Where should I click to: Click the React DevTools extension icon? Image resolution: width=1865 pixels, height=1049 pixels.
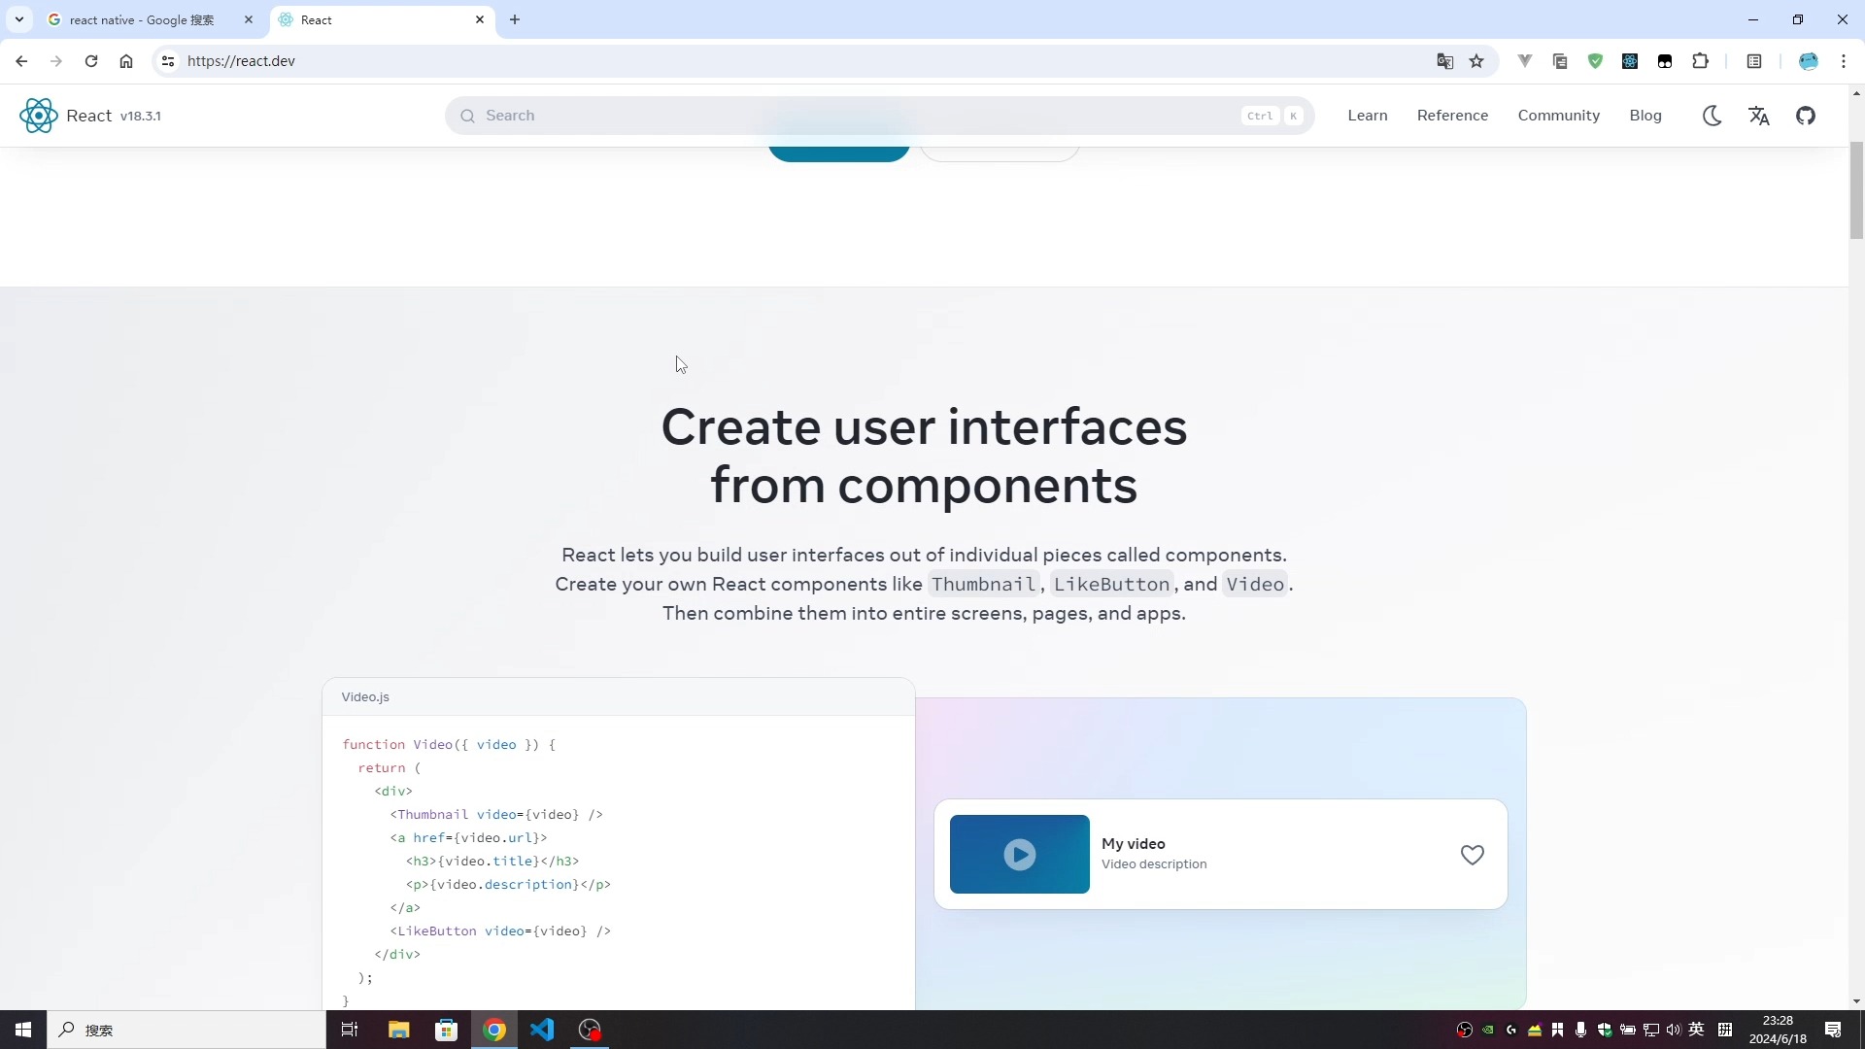point(1630,61)
